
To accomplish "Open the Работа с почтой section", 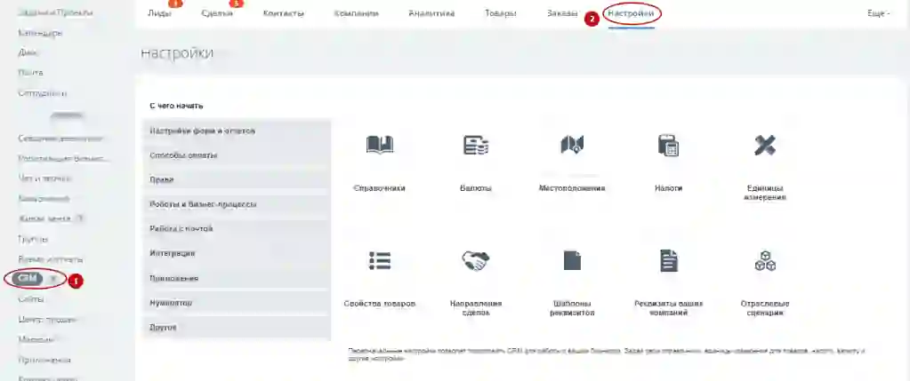I will coord(237,229).
